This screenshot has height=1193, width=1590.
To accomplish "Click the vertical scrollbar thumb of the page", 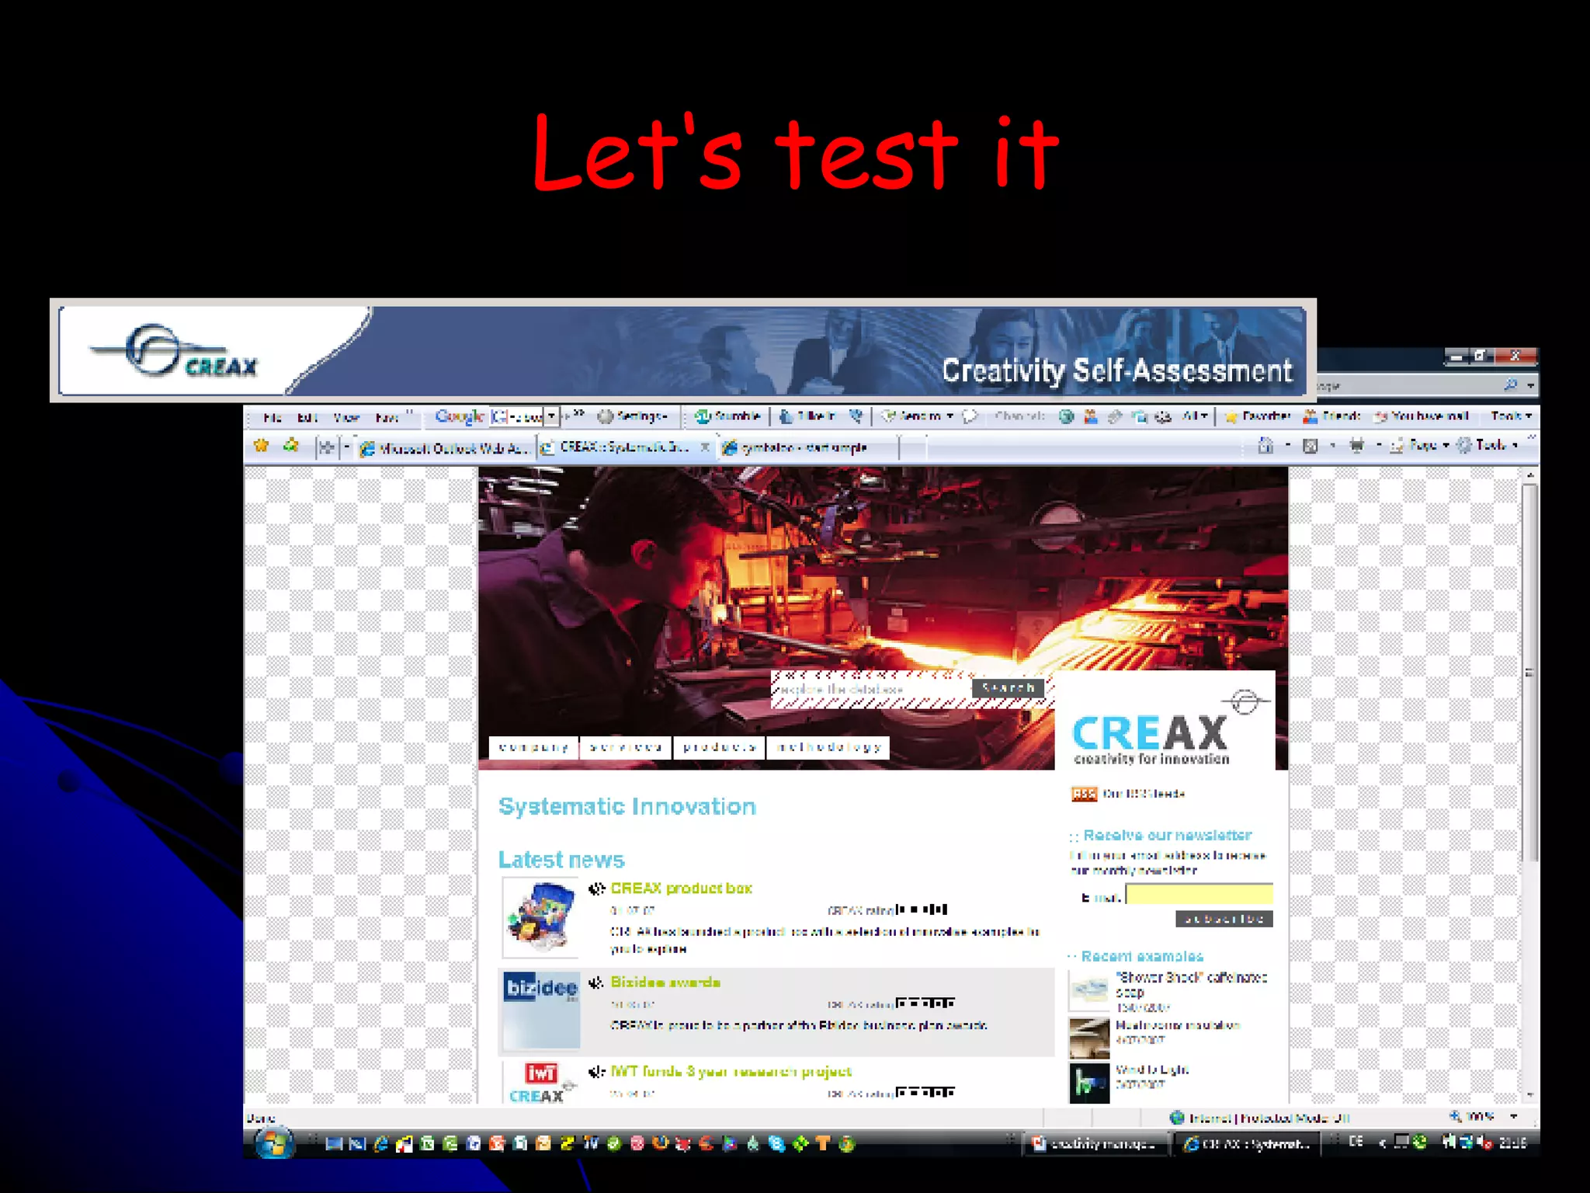I will click(x=1529, y=672).
